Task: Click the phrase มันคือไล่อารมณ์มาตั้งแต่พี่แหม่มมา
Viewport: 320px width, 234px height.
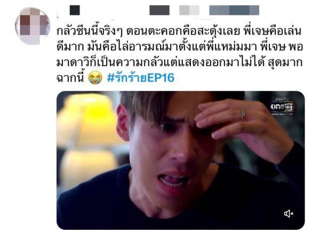Action: [x=172, y=47]
